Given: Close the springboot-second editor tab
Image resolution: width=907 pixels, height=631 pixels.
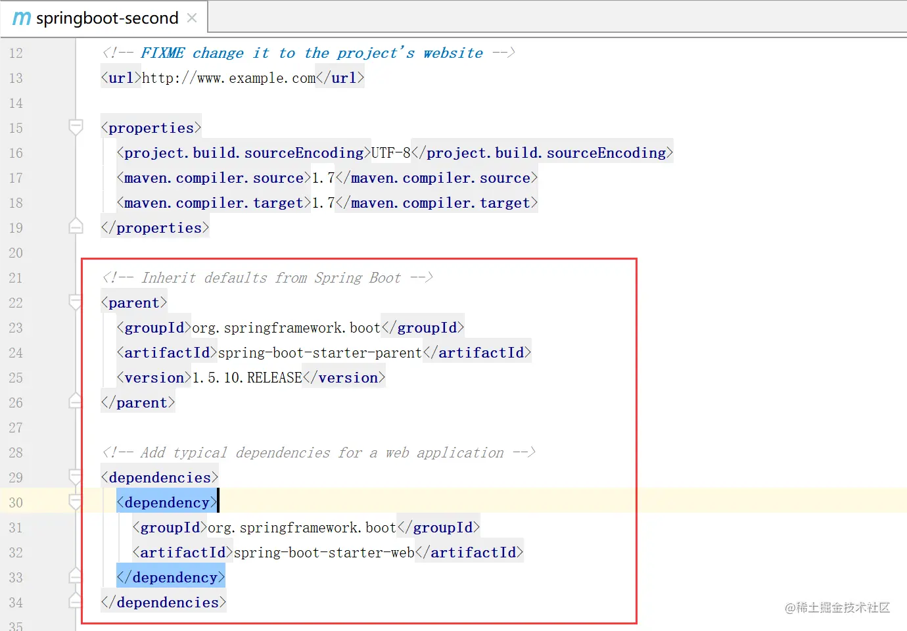Looking at the screenshot, I should (x=192, y=18).
